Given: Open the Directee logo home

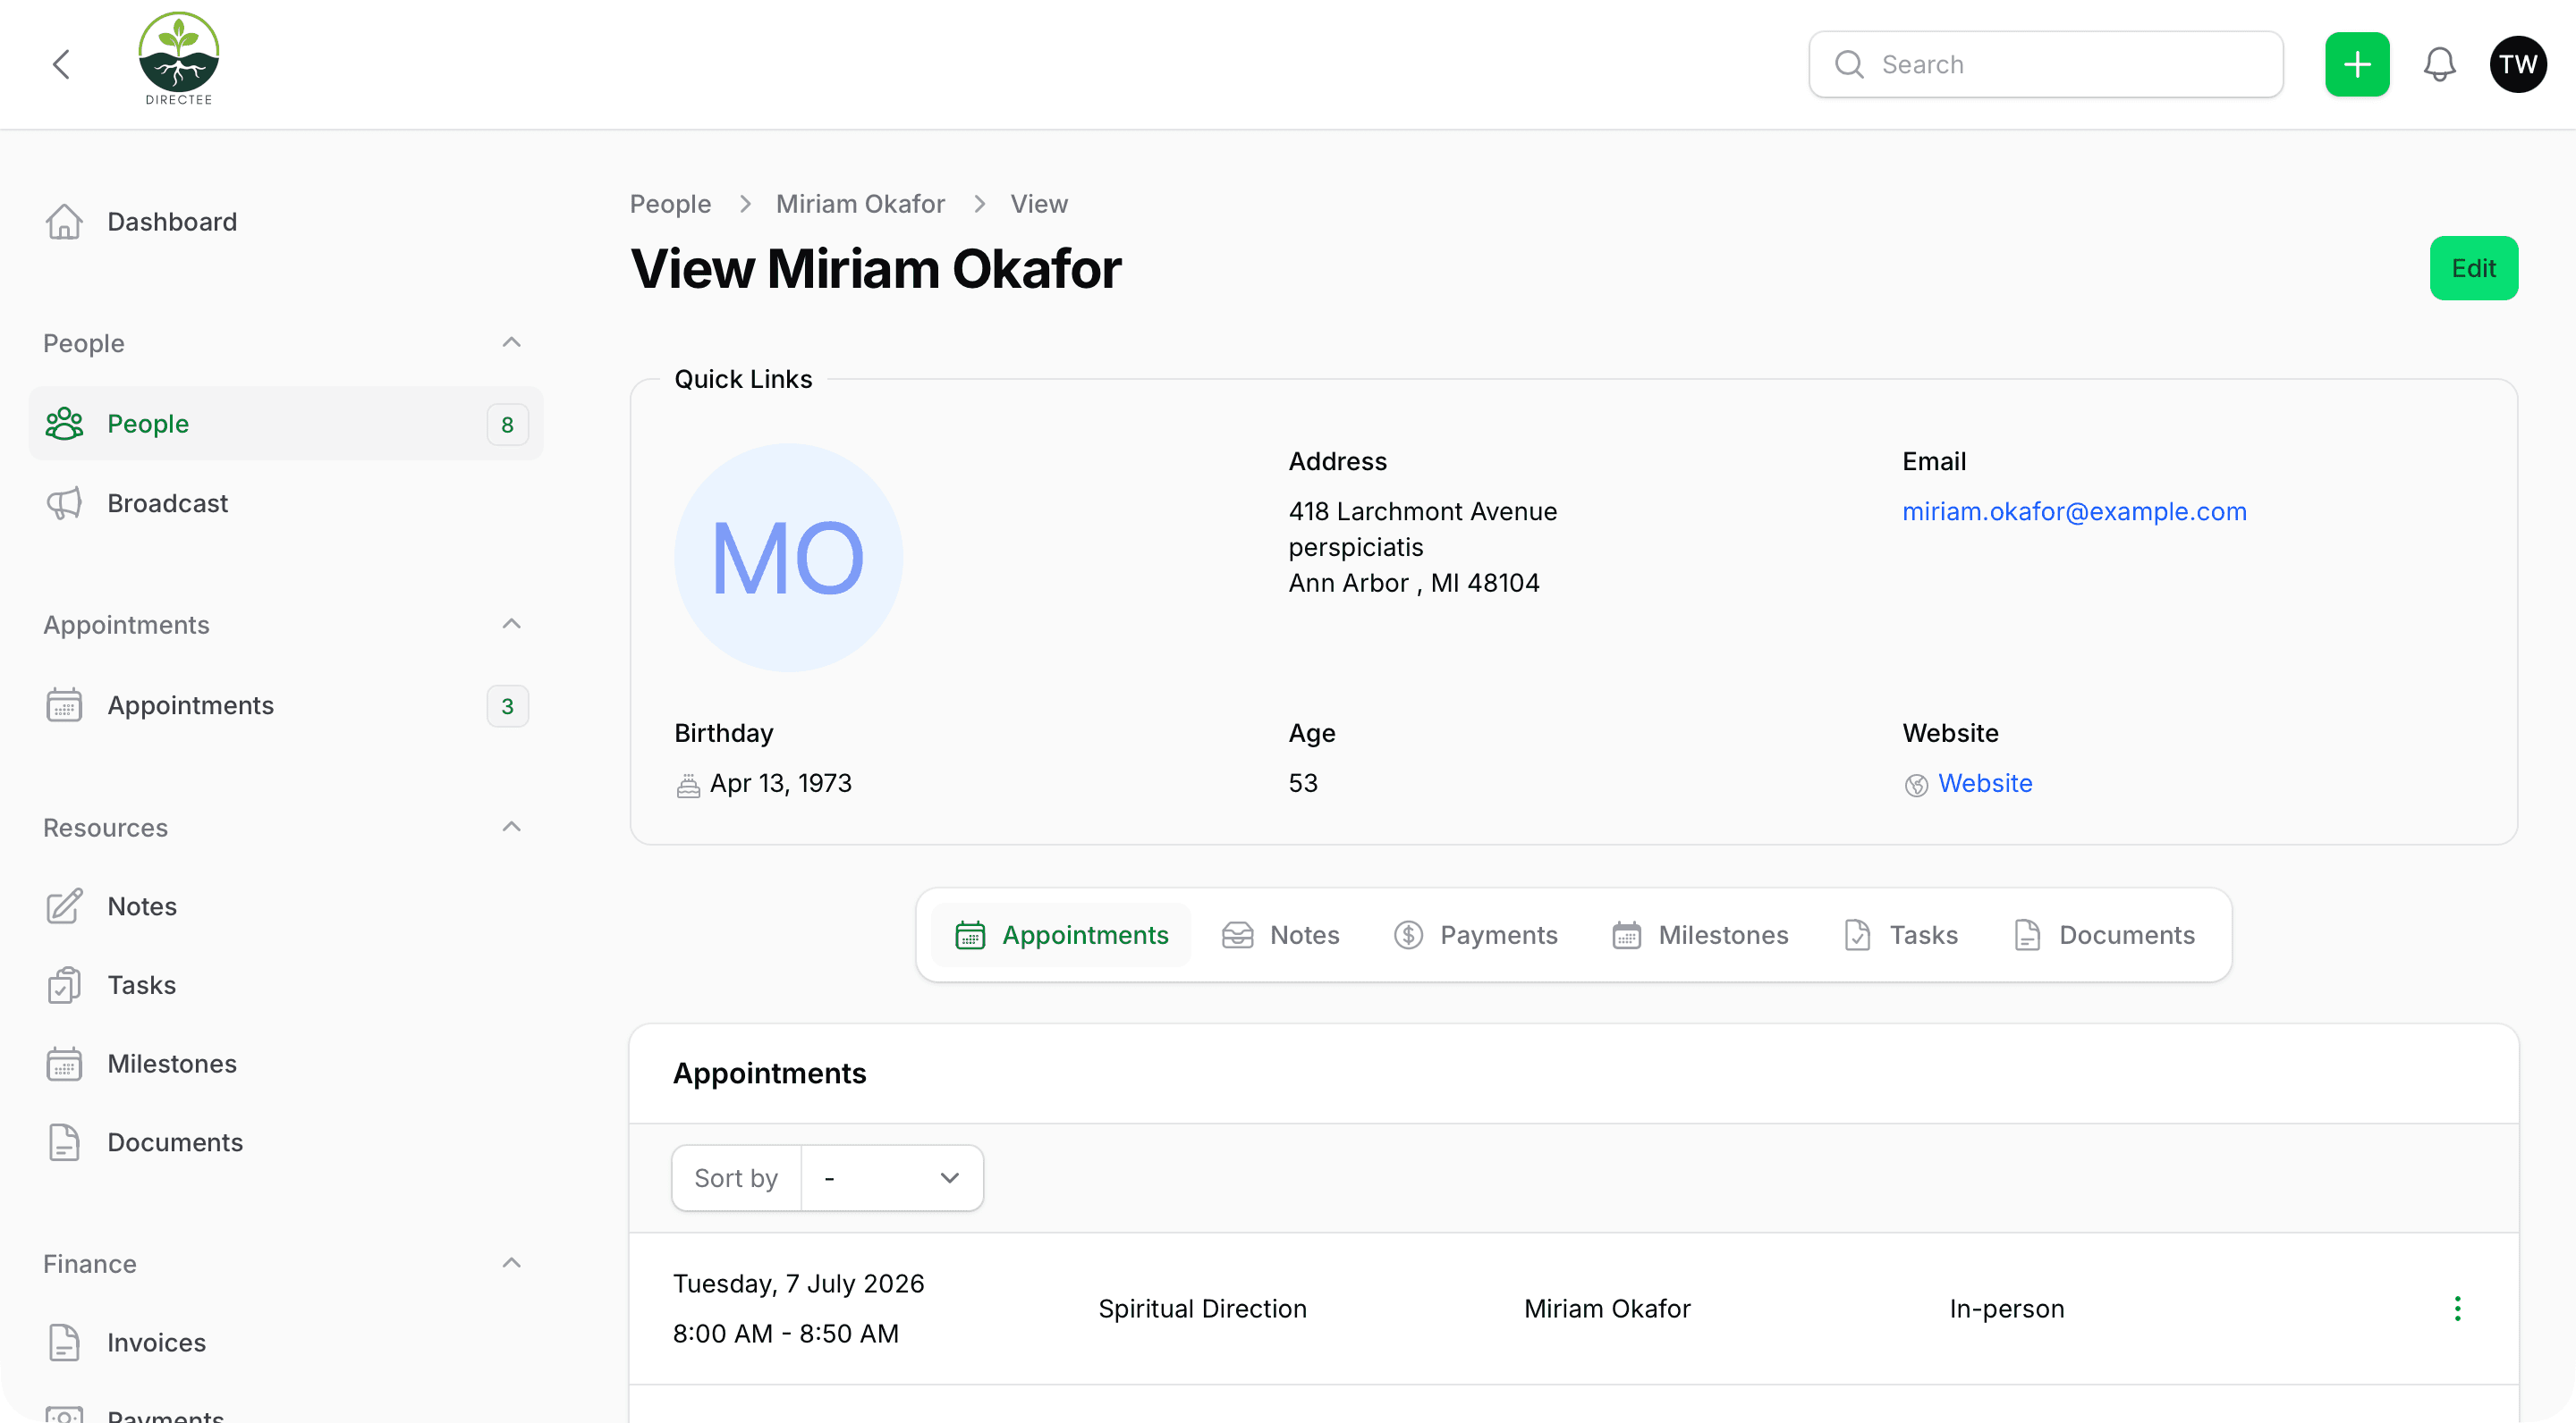Looking at the screenshot, I should click(x=178, y=60).
